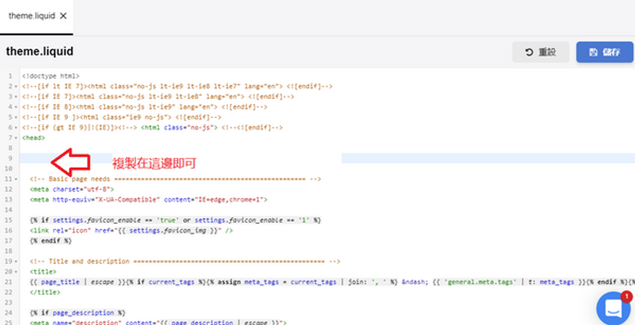Collapse the fold arrow on line 6
635x325 pixels.
pos(16,128)
